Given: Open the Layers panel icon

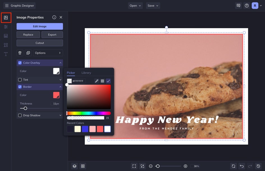Looking at the screenshot, I should 75,166.
